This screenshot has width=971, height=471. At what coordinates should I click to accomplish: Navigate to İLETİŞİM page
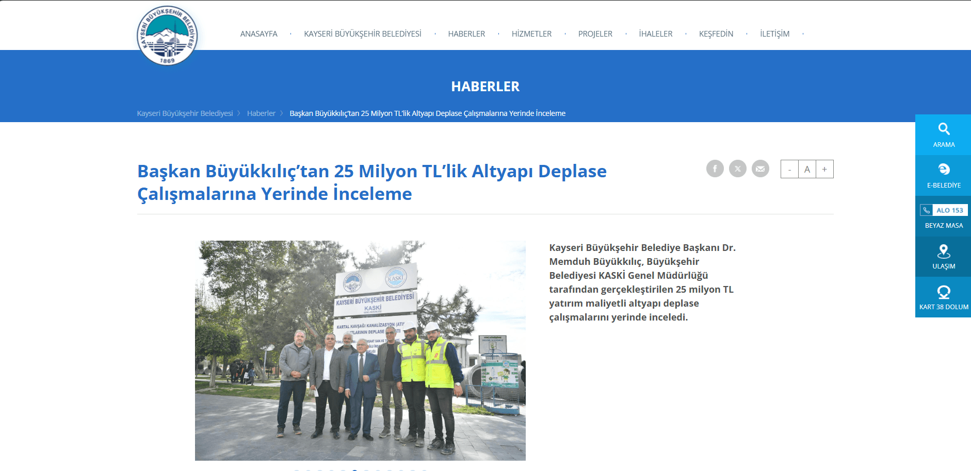[774, 33]
